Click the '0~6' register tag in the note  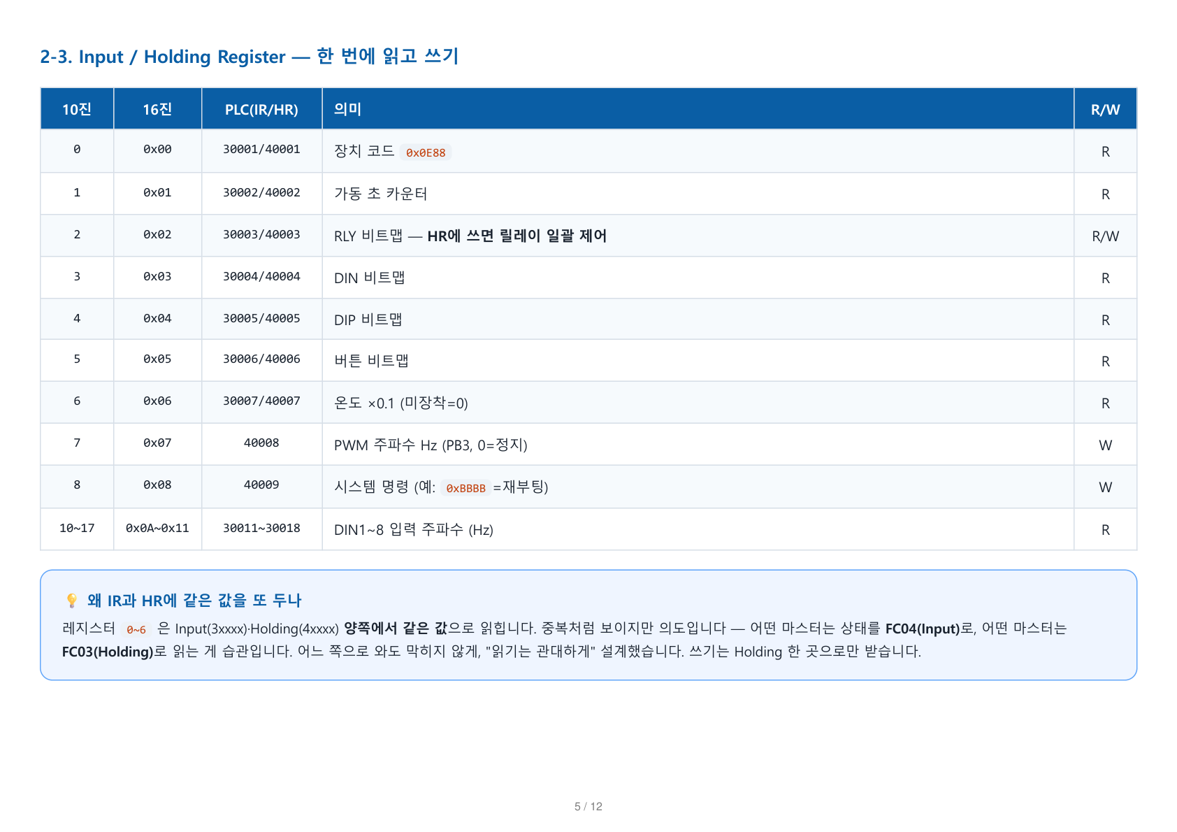point(136,629)
